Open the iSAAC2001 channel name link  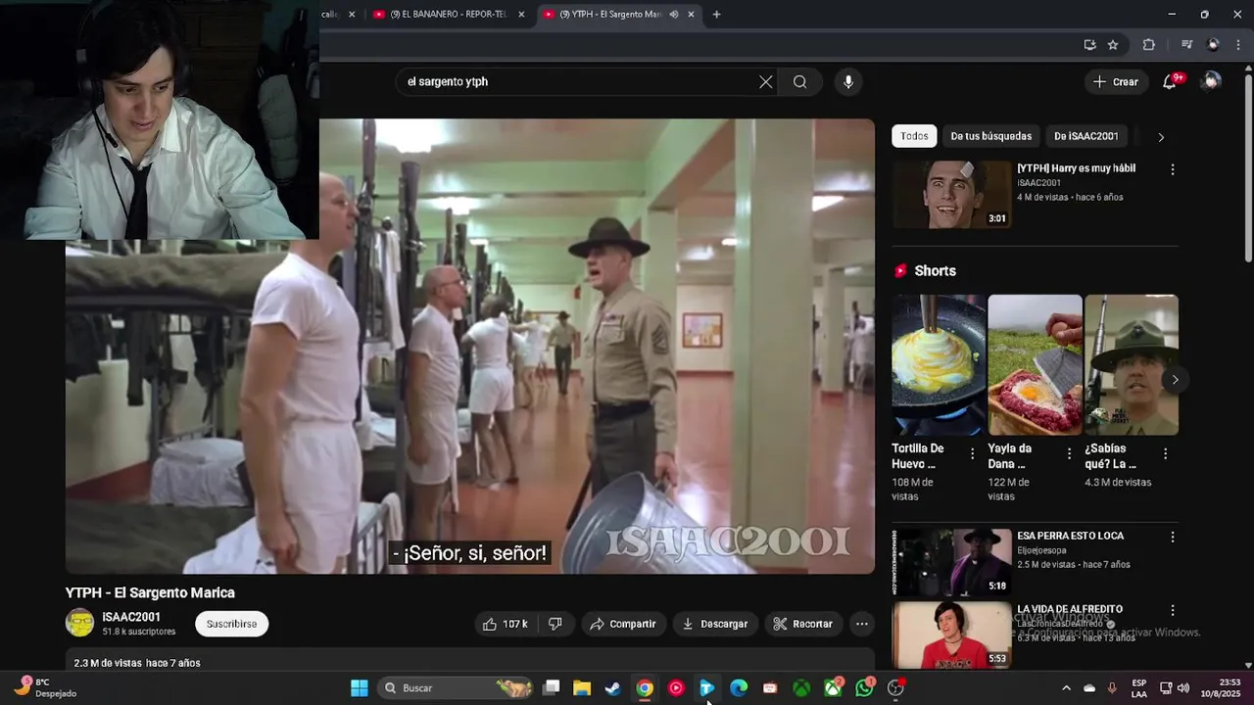pos(131,617)
